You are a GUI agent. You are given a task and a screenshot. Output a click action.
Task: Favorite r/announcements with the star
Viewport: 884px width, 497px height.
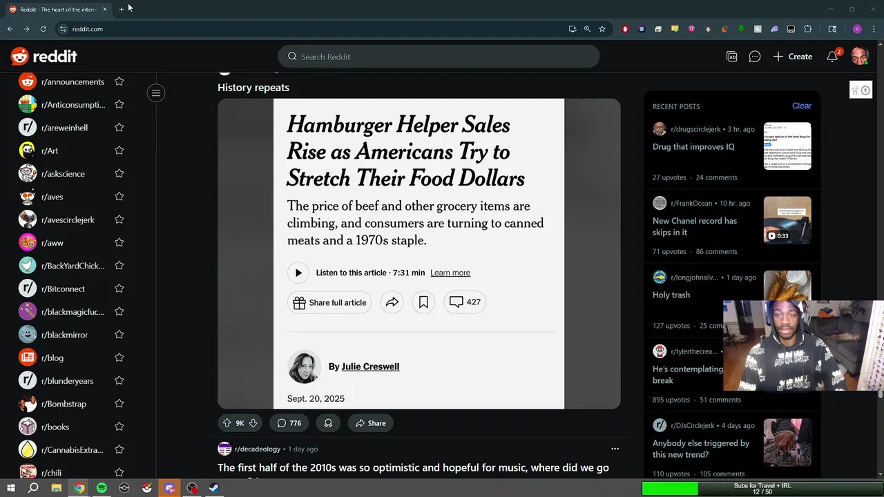[119, 81]
